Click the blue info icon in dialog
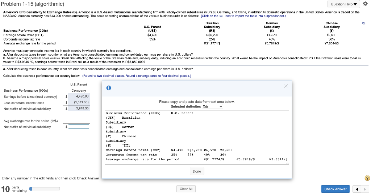The image size is (371, 196). click(x=109, y=88)
